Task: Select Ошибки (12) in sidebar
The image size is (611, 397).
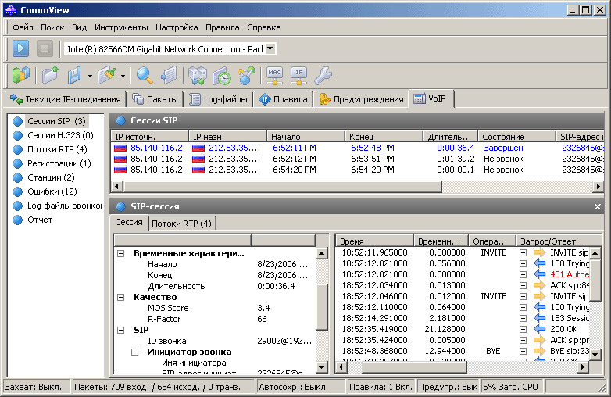Action: point(52,191)
